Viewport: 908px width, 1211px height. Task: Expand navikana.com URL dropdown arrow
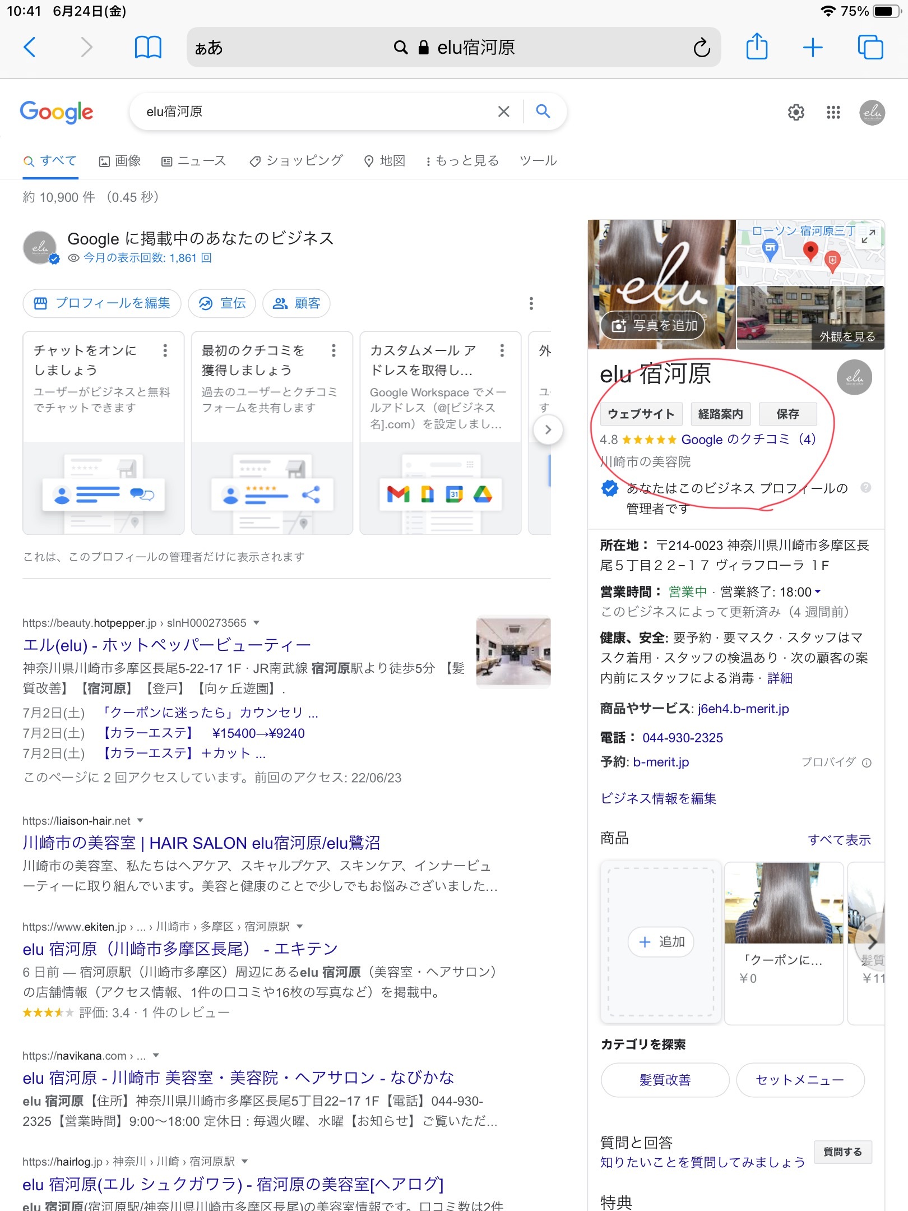tap(156, 1055)
